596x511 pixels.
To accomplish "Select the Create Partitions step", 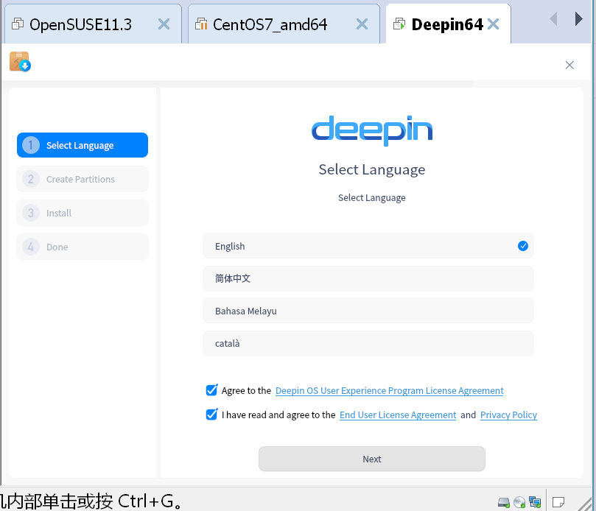I will tap(83, 179).
